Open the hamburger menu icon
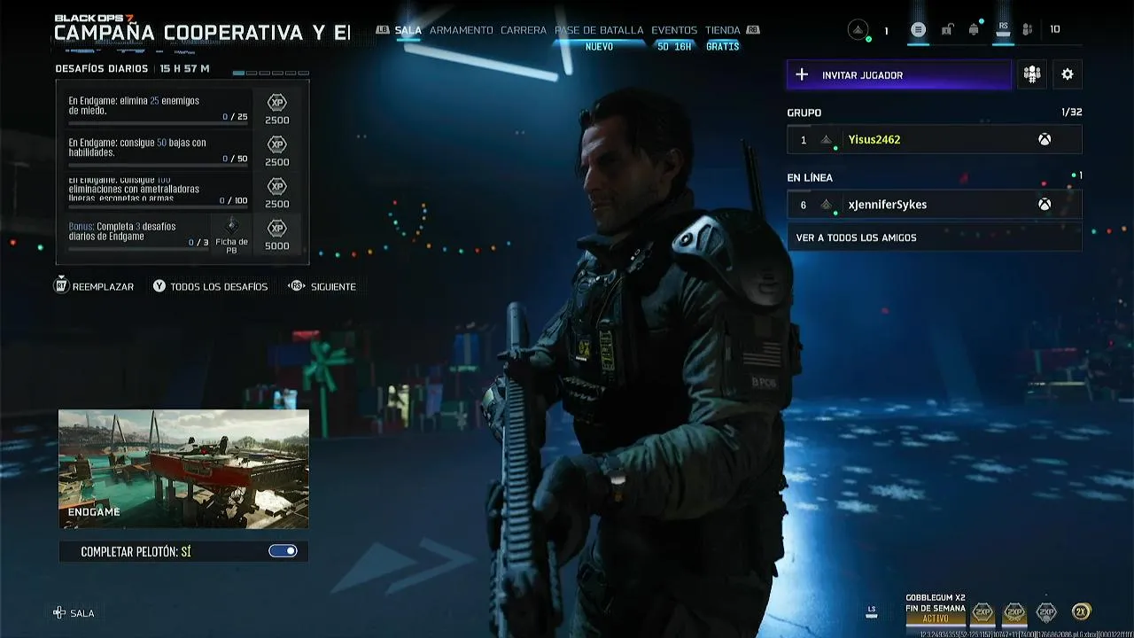The height and width of the screenshot is (638, 1134). (x=918, y=30)
